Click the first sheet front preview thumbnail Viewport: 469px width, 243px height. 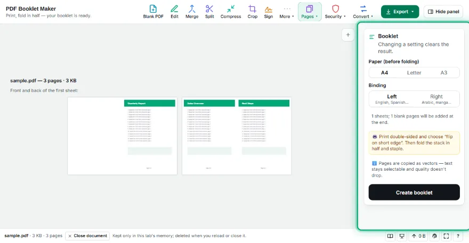tap(123, 136)
